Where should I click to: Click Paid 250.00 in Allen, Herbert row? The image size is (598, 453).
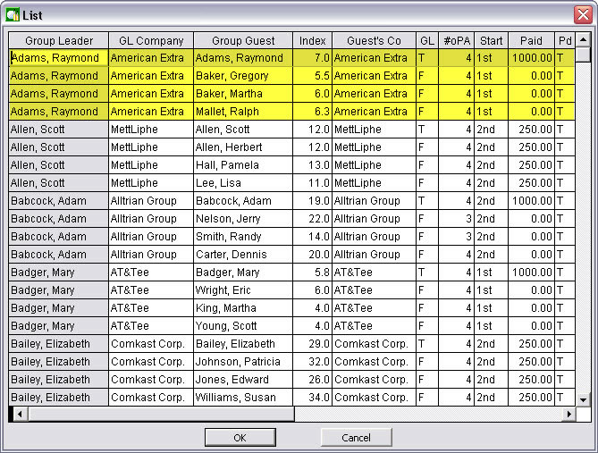click(x=531, y=147)
